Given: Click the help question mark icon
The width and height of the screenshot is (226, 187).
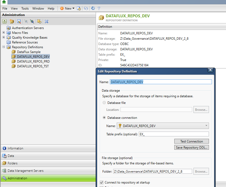Looking at the screenshot, I should 99,8.
